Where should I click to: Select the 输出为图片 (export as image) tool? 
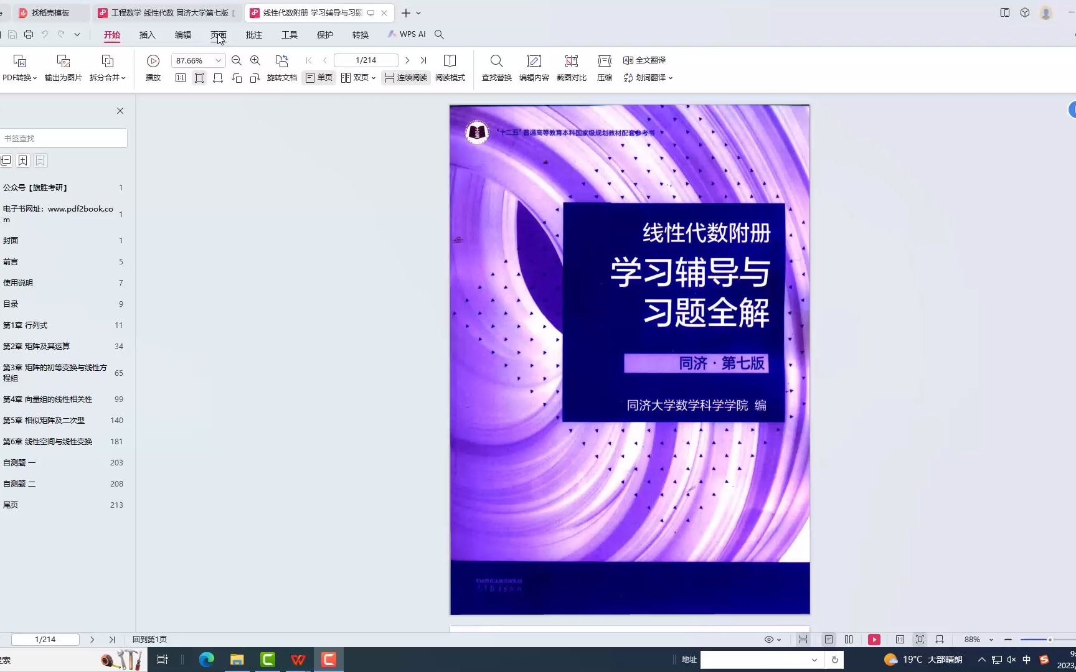pyautogui.click(x=62, y=67)
